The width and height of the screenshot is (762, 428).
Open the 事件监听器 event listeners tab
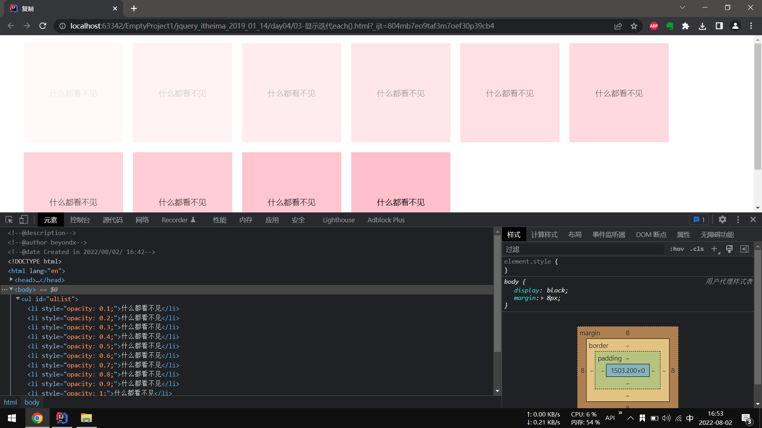[x=608, y=235]
